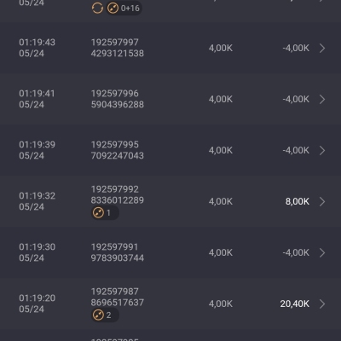Click the 01:19:32 timestamp
Image resolution: width=341 pixels, height=341 pixels.
pos(38,196)
